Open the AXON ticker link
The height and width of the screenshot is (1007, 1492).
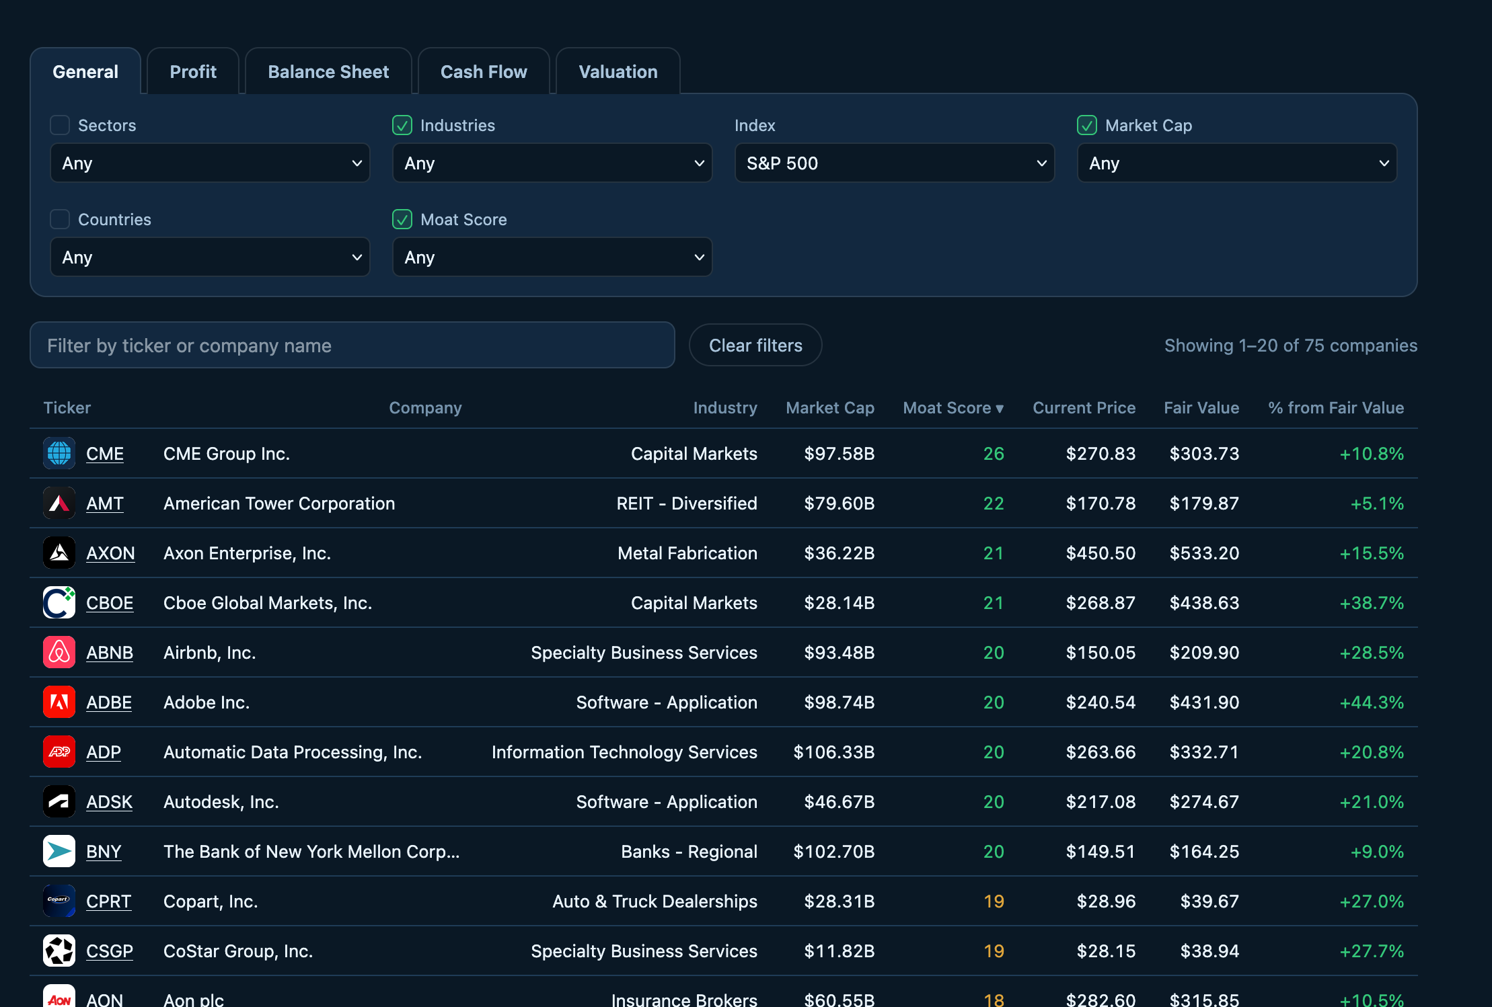(110, 553)
